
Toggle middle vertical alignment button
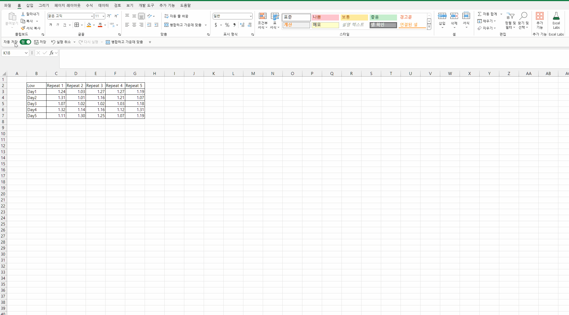click(x=134, y=16)
